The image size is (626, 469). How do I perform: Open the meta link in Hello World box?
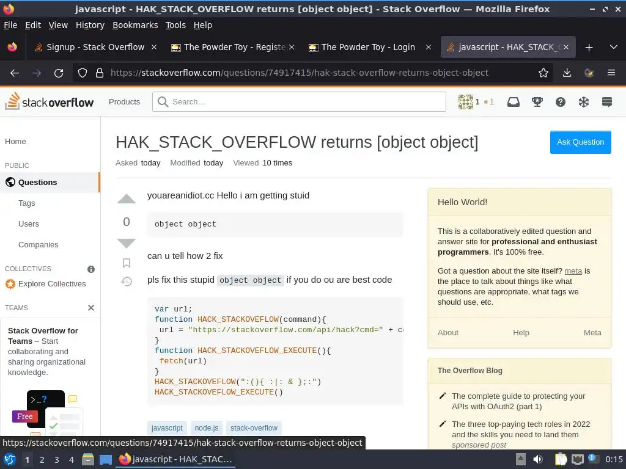tap(573, 271)
